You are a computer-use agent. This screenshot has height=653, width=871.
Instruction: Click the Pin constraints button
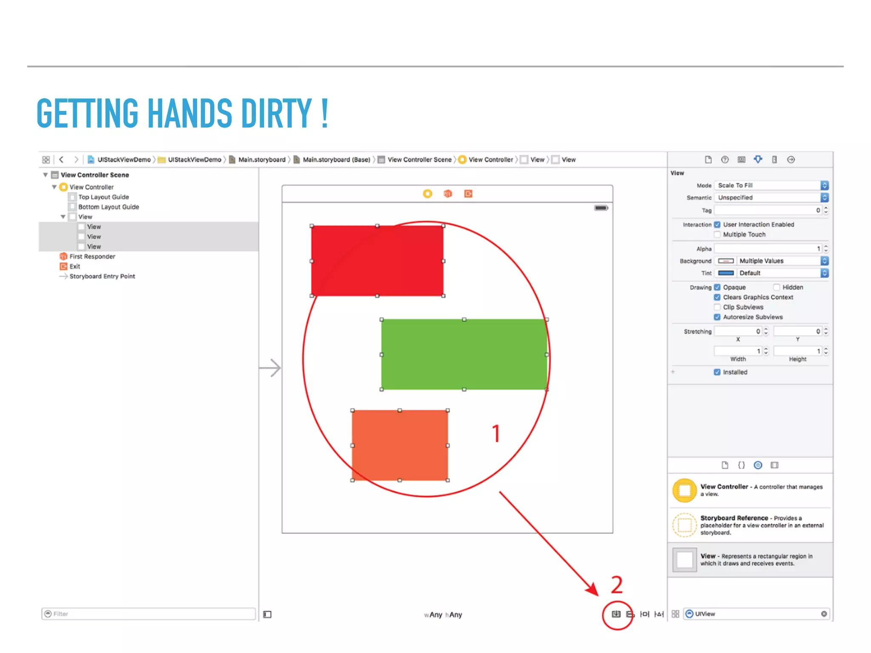click(x=645, y=614)
